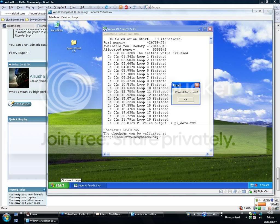
Task: Play in the media player taskbar toolbar
Action: (x=204, y=214)
